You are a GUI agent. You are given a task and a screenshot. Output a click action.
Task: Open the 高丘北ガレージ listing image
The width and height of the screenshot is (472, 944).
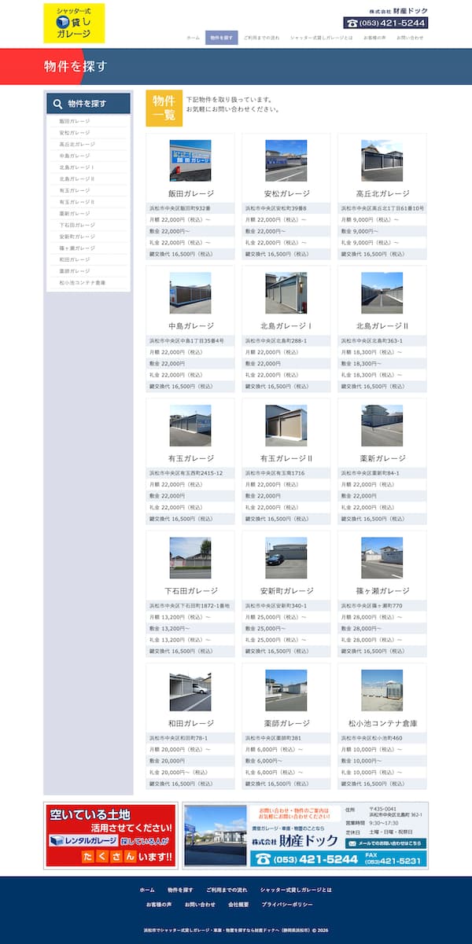pyautogui.click(x=382, y=160)
